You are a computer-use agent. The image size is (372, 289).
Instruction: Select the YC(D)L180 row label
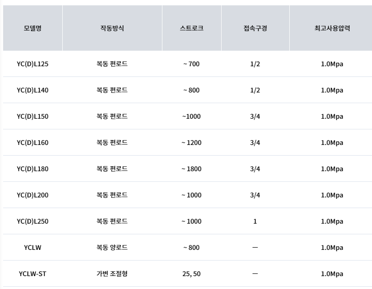coord(32,169)
